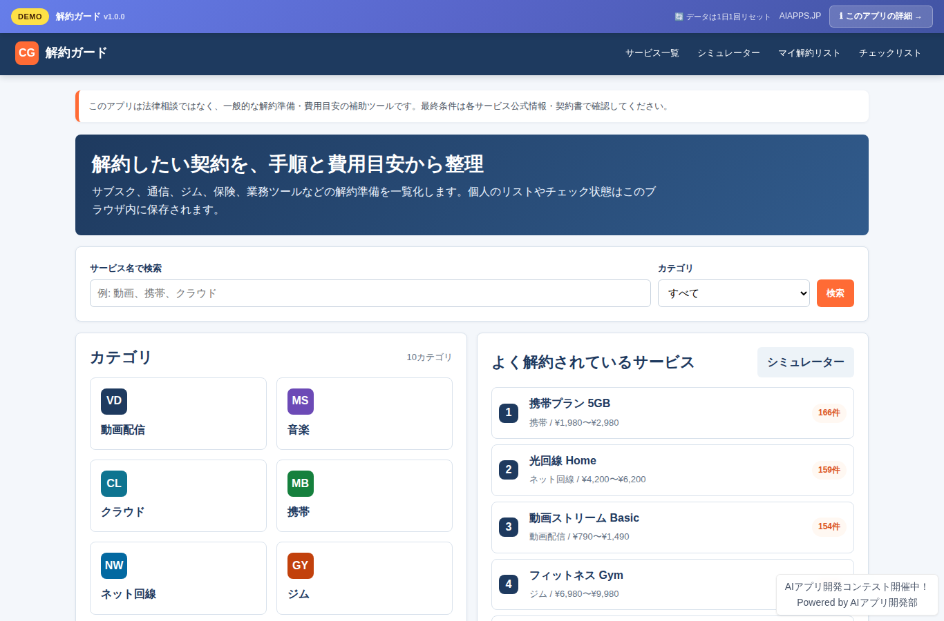Click the NW internet line category icon
The image size is (944, 621).
point(114,566)
